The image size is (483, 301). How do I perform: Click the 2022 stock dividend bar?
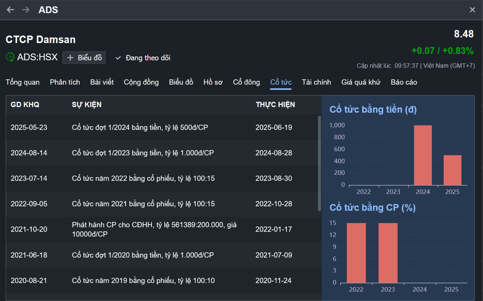pos(356,253)
